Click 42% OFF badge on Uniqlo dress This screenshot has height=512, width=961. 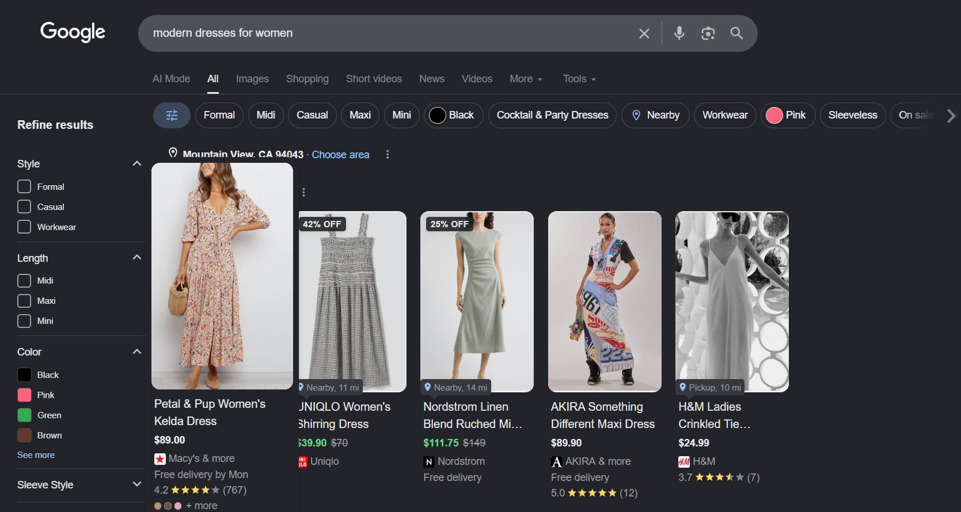point(322,224)
